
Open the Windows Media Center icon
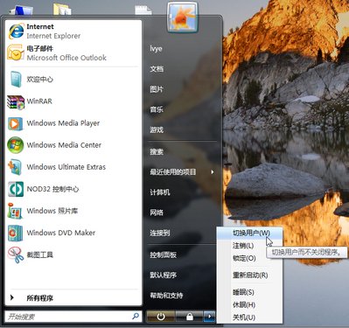pyautogui.click(x=16, y=145)
